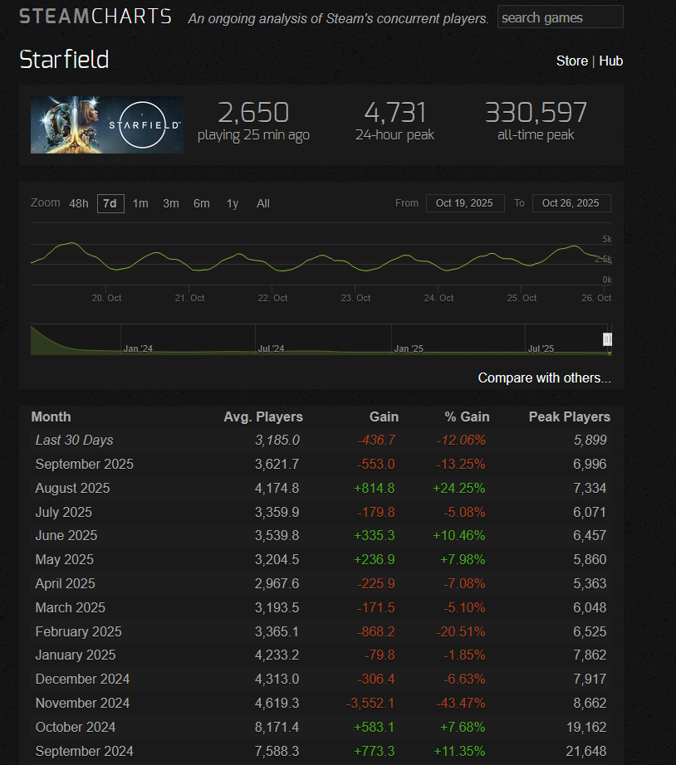676x765 pixels.
Task: Focus the search games field
Action: point(561,17)
